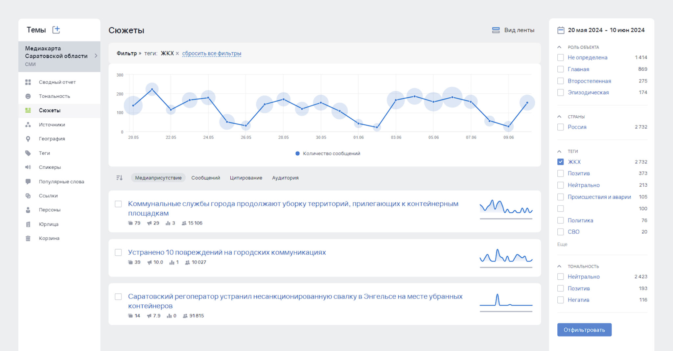Screen dimensions: 673x351
Task: Click the sort order icon above stories
Action: click(x=119, y=178)
